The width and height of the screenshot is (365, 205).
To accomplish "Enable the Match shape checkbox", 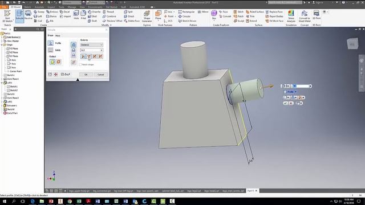I will (x=81, y=64).
